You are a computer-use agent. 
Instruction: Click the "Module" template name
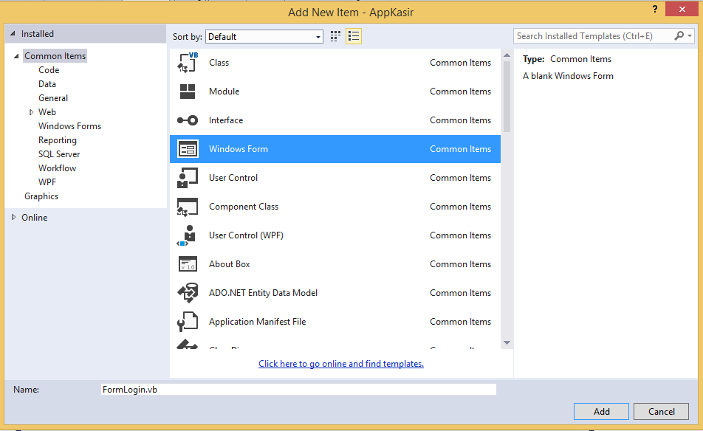point(224,92)
